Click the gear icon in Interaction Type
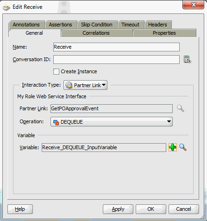207x221 pixels. click(69, 85)
